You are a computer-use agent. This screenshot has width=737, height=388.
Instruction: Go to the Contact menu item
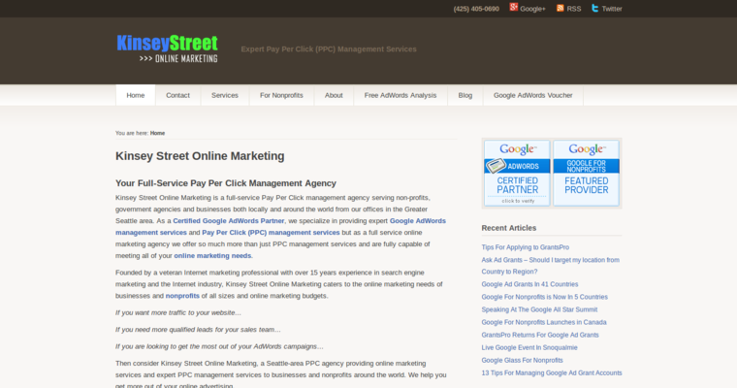tap(177, 95)
